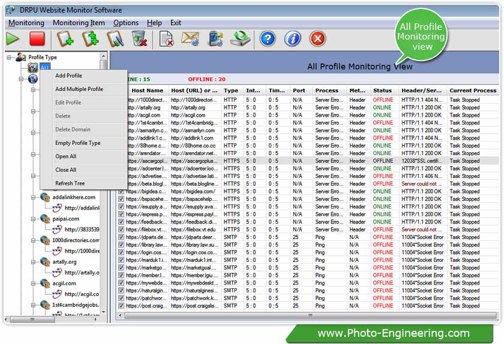Screen dimensions: 504x344
Task: Toggle the checkbox for https://login.cos row
Action: pos(121,252)
